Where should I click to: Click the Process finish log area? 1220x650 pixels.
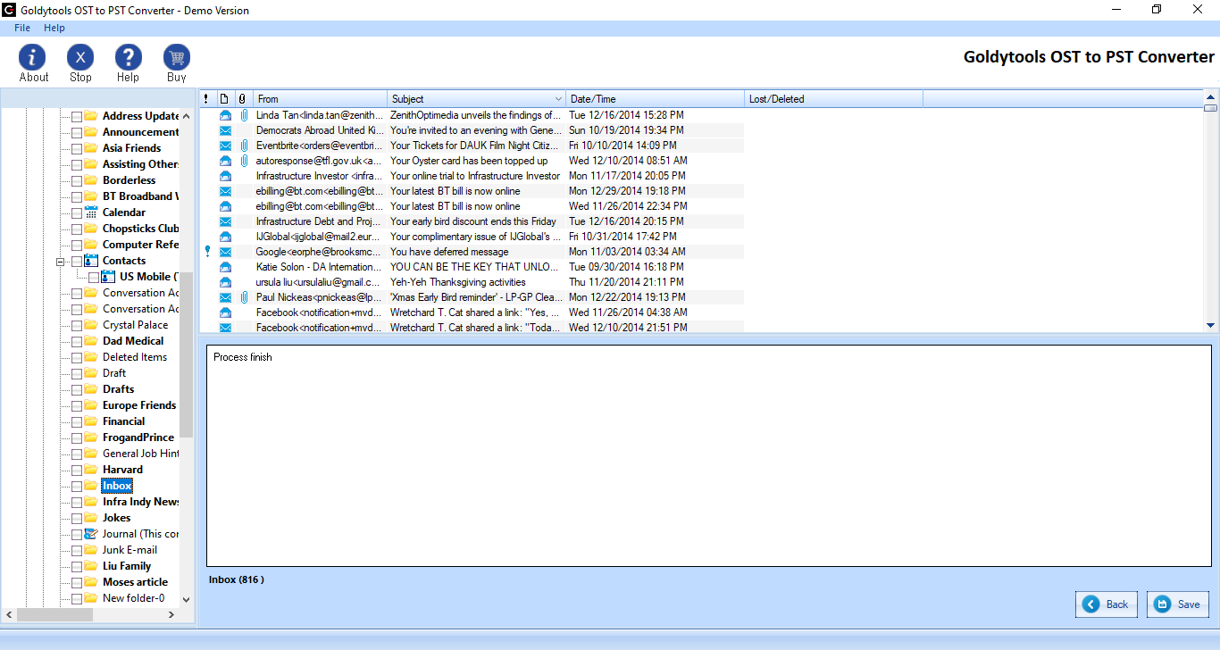pyautogui.click(x=709, y=454)
